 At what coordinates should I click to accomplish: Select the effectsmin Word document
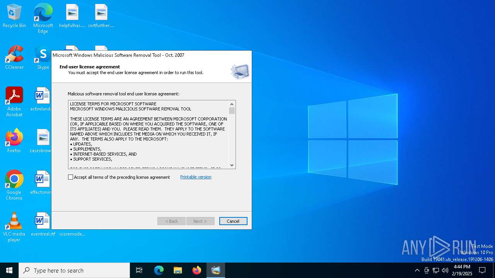pos(41,183)
